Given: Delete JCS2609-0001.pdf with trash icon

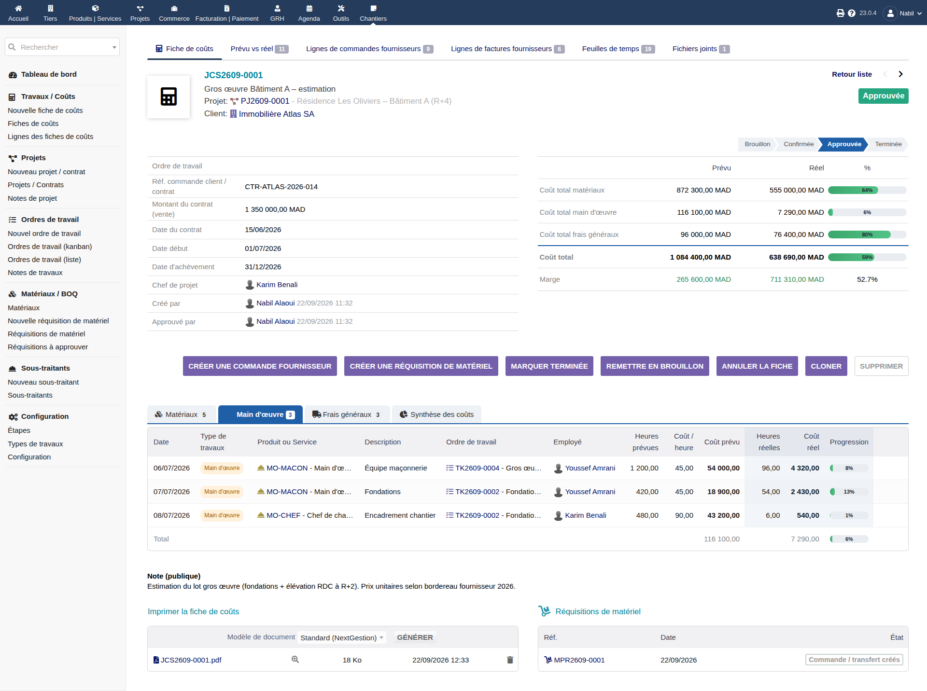Looking at the screenshot, I should click(x=510, y=660).
